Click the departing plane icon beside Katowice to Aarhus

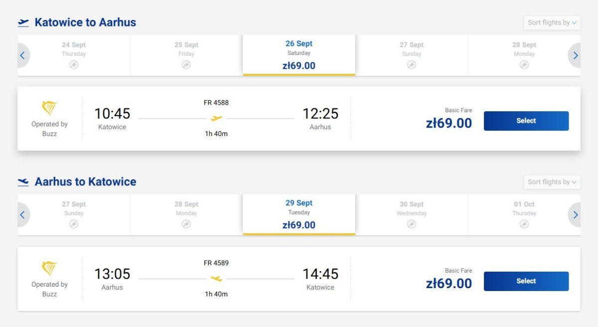click(23, 22)
